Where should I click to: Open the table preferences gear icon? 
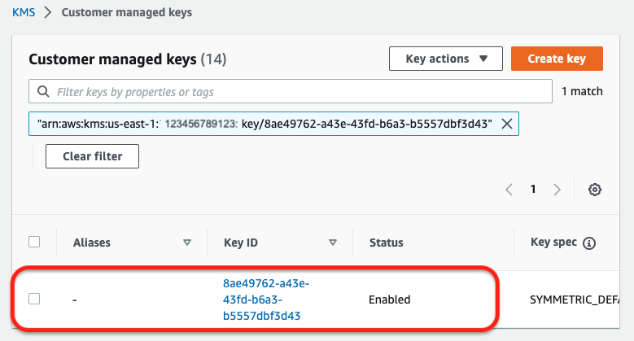tap(594, 190)
